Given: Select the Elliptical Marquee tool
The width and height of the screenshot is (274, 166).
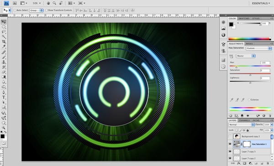Looking at the screenshot, I should pyautogui.click(x=4, y=27).
